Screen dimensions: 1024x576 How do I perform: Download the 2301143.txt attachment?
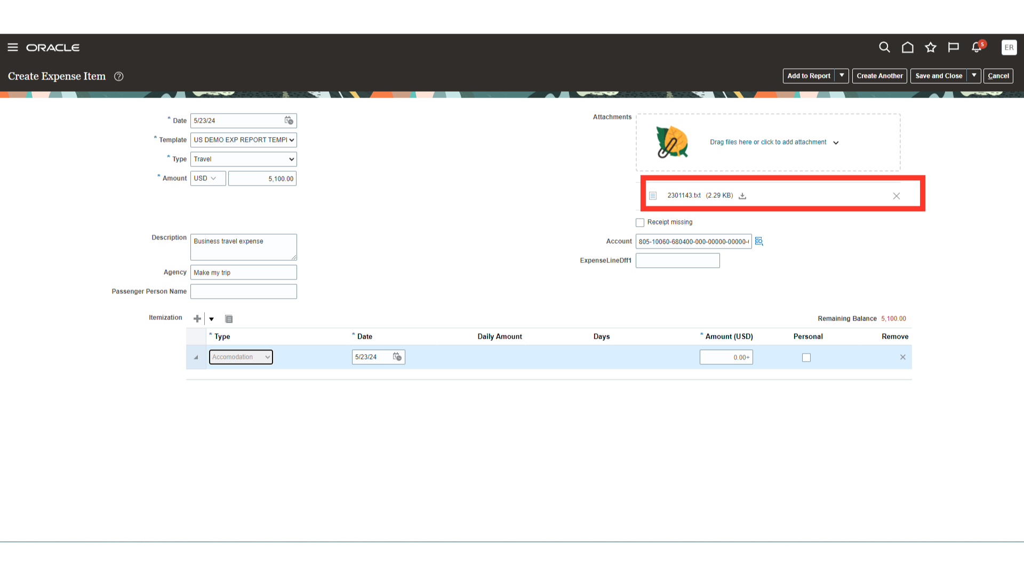[x=742, y=196]
